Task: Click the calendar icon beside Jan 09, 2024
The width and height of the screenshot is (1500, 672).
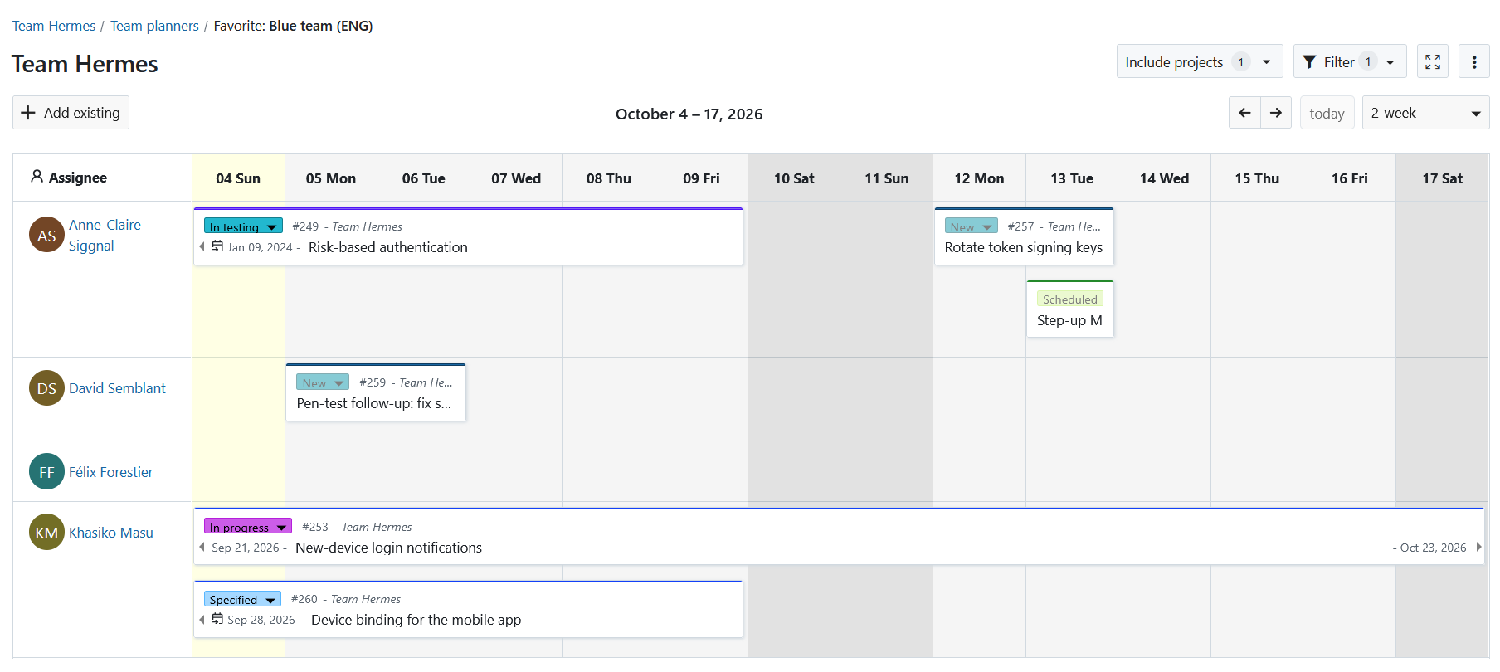Action: coord(217,246)
